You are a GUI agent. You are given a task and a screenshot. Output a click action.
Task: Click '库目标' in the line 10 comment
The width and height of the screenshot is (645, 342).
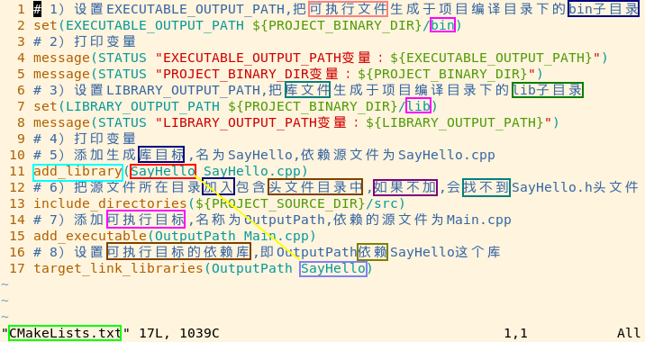[161, 155]
